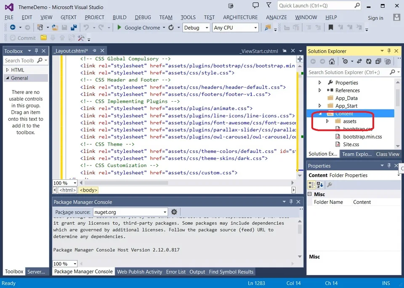This screenshot has width=404, height=288.
Task: Click the Alphabetical sort icon in Properties
Action: (320, 184)
